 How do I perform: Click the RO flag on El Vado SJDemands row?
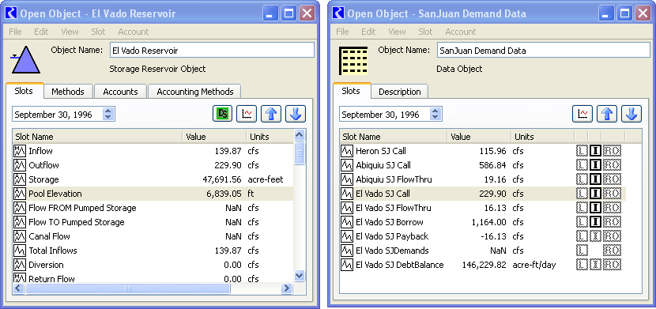[x=612, y=251]
